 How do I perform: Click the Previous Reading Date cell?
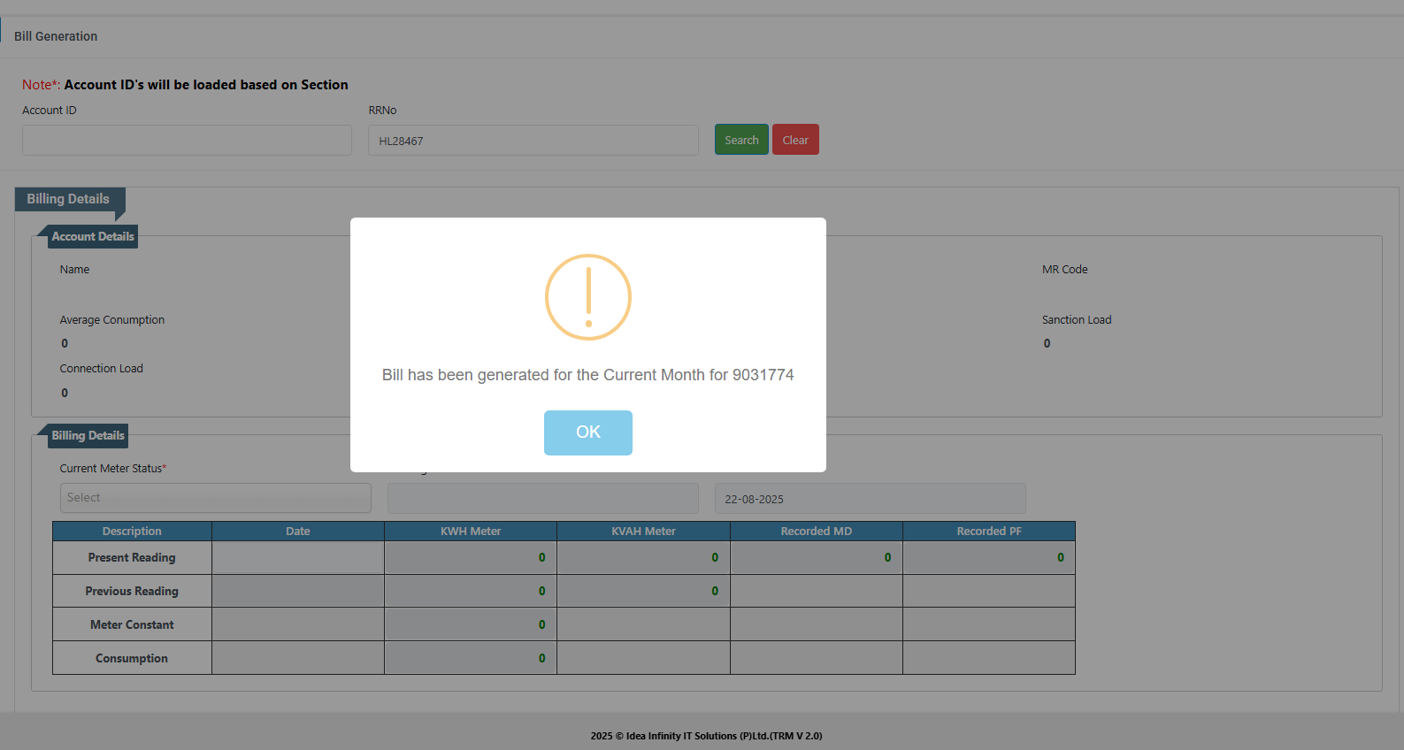coord(298,591)
